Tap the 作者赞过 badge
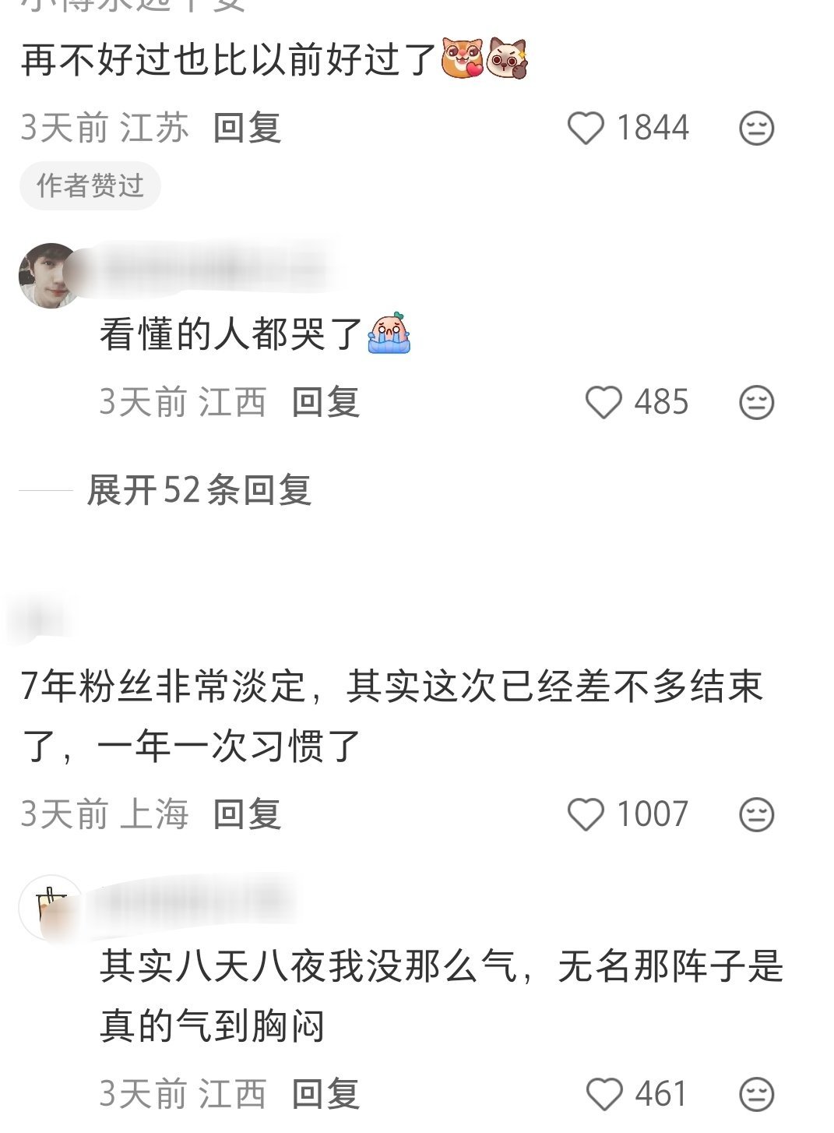The height and width of the screenshot is (1133, 834). tap(90, 186)
